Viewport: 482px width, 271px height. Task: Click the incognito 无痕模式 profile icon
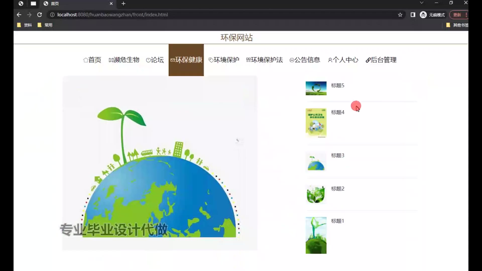432,15
